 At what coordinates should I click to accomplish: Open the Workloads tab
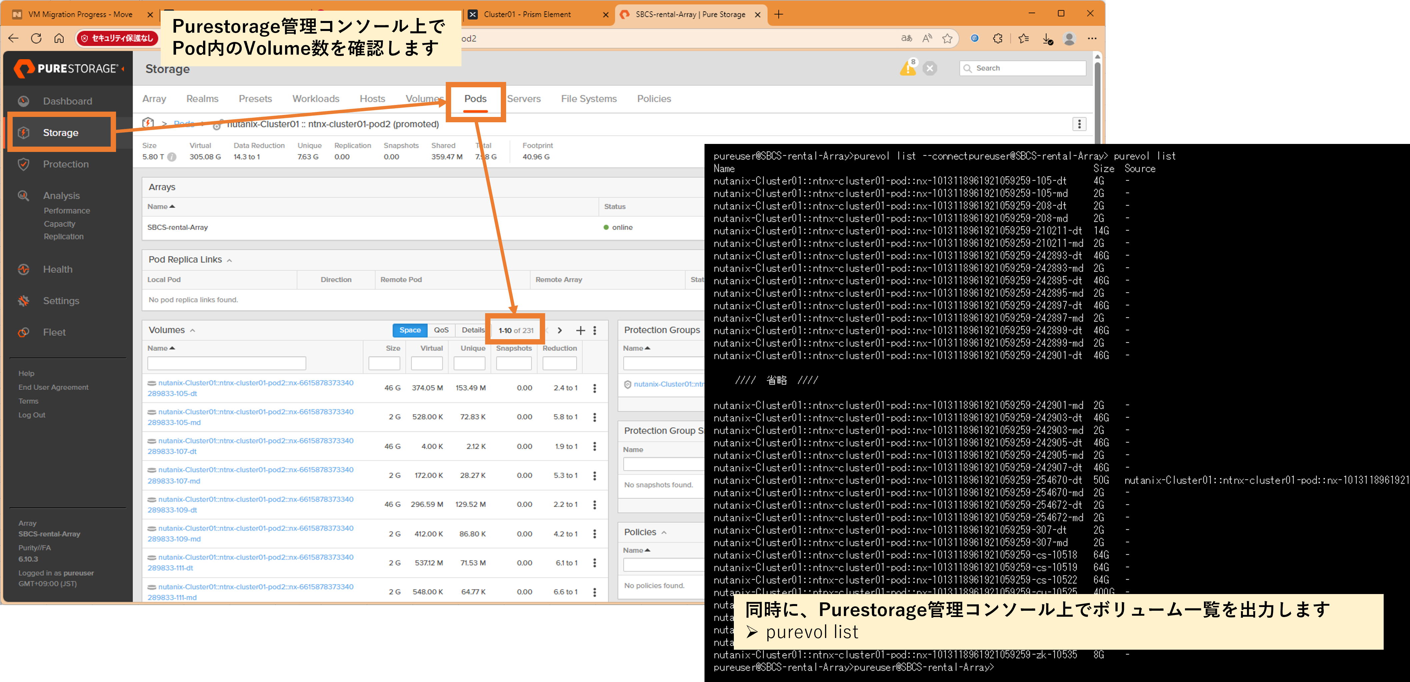point(316,99)
